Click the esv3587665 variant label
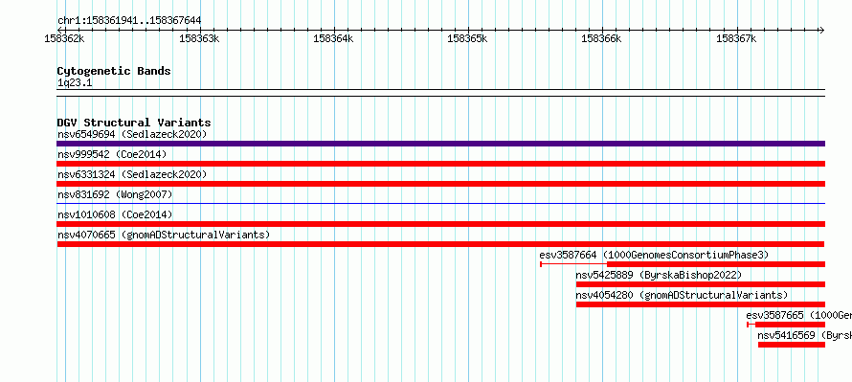Image resolution: width=852 pixels, height=382 pixels. pyautogui.click(x=798, y=315)
